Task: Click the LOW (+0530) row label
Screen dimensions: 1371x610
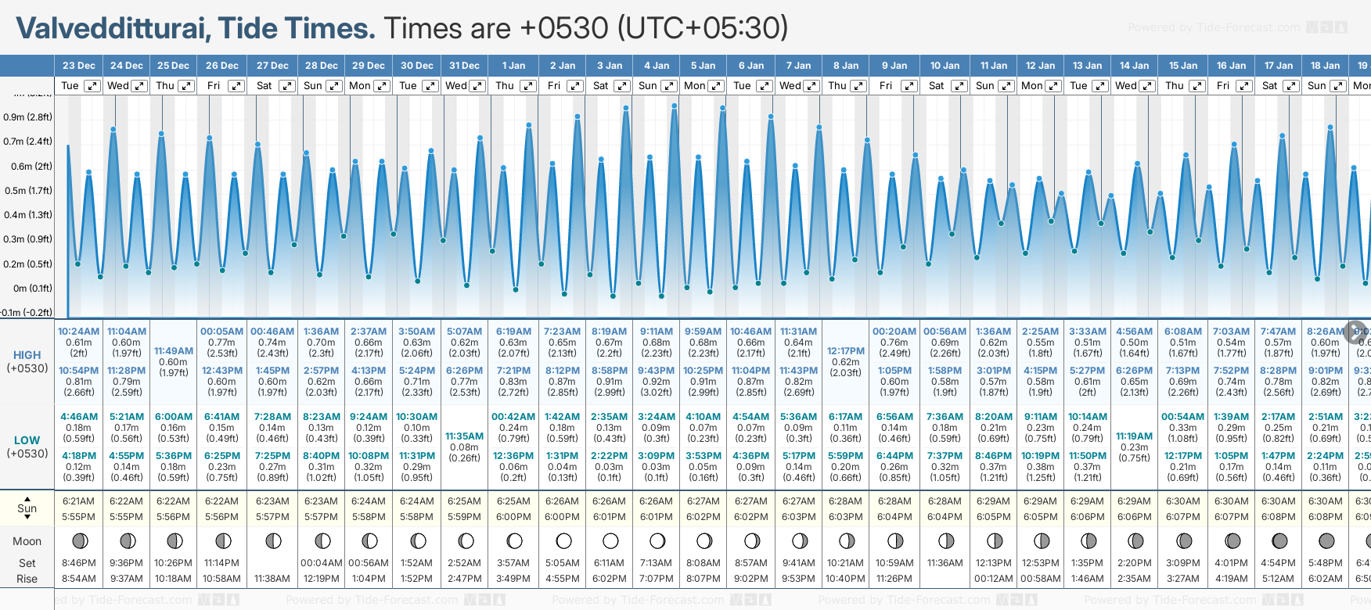Action: coord(27,447)
